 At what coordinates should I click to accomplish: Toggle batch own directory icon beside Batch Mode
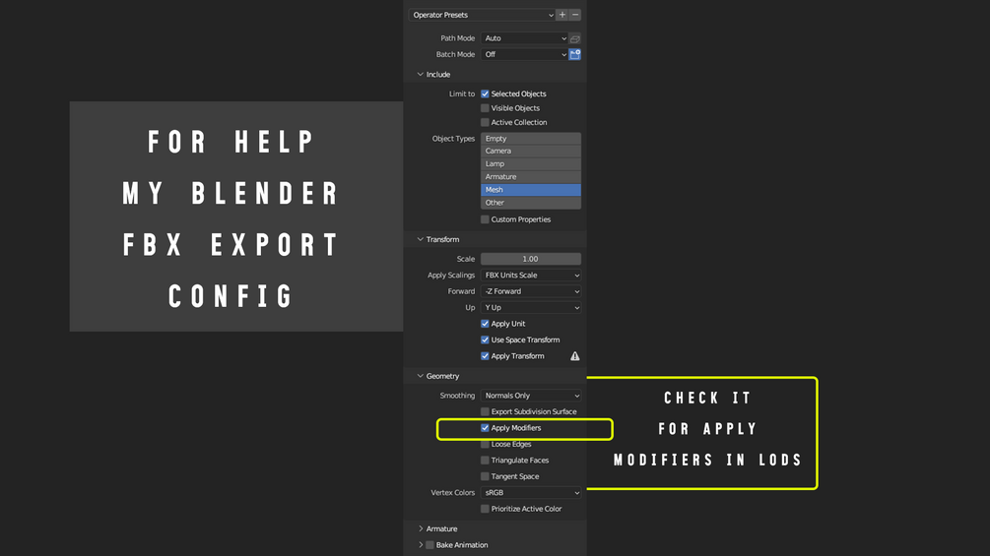point(575,55)
